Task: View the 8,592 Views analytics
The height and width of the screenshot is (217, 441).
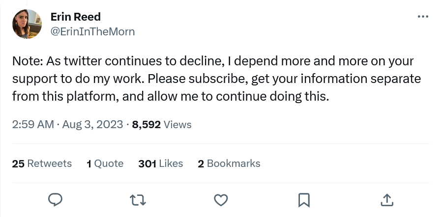Action: click(x=162, y=125)
